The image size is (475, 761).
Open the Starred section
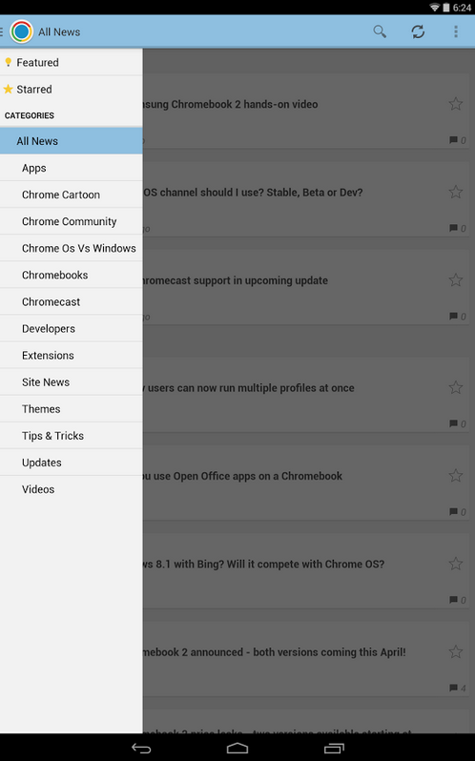(72, 89)
